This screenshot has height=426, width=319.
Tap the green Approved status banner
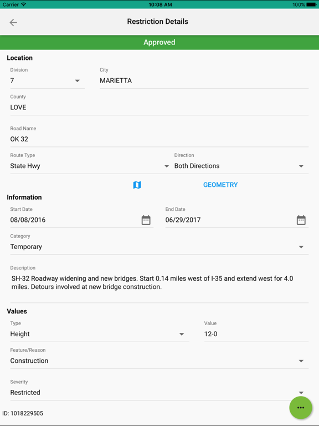coord(159,42)
